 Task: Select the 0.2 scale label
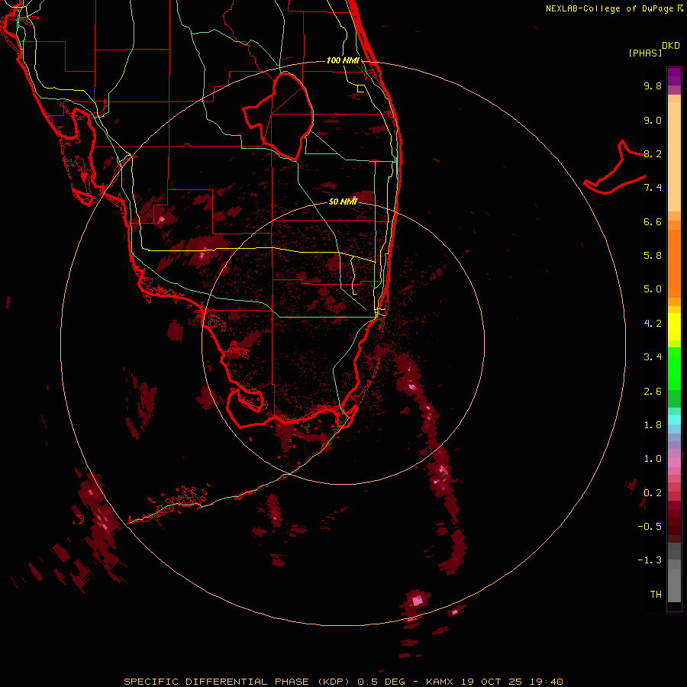pos(653,493)
